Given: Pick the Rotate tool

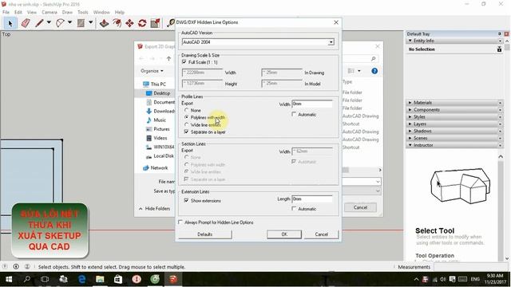Looking at the screenshot, I should point(142,23).
